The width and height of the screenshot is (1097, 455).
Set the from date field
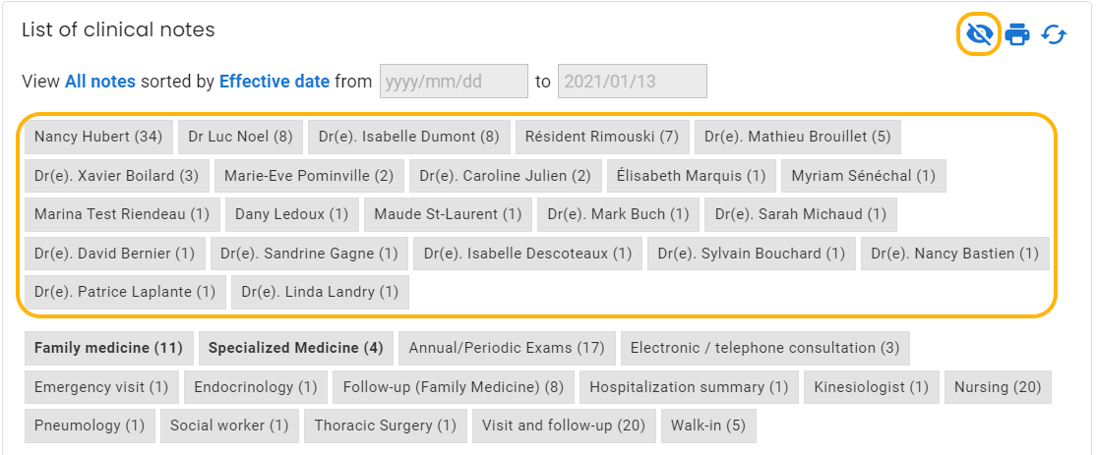tap(454, 82)
